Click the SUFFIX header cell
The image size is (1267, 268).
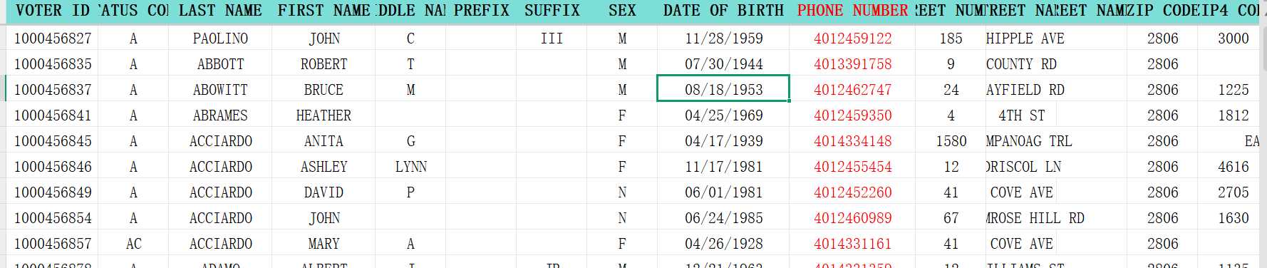pyautogui.click(x=552, y=11)
